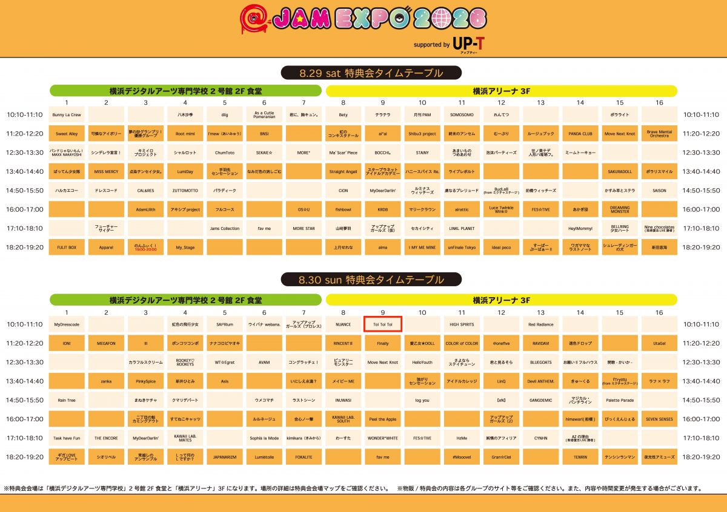This screenshot has width=727, height=512.
Task: Select the COLOR of COLOR cell
Action: [x=462, y=344]
